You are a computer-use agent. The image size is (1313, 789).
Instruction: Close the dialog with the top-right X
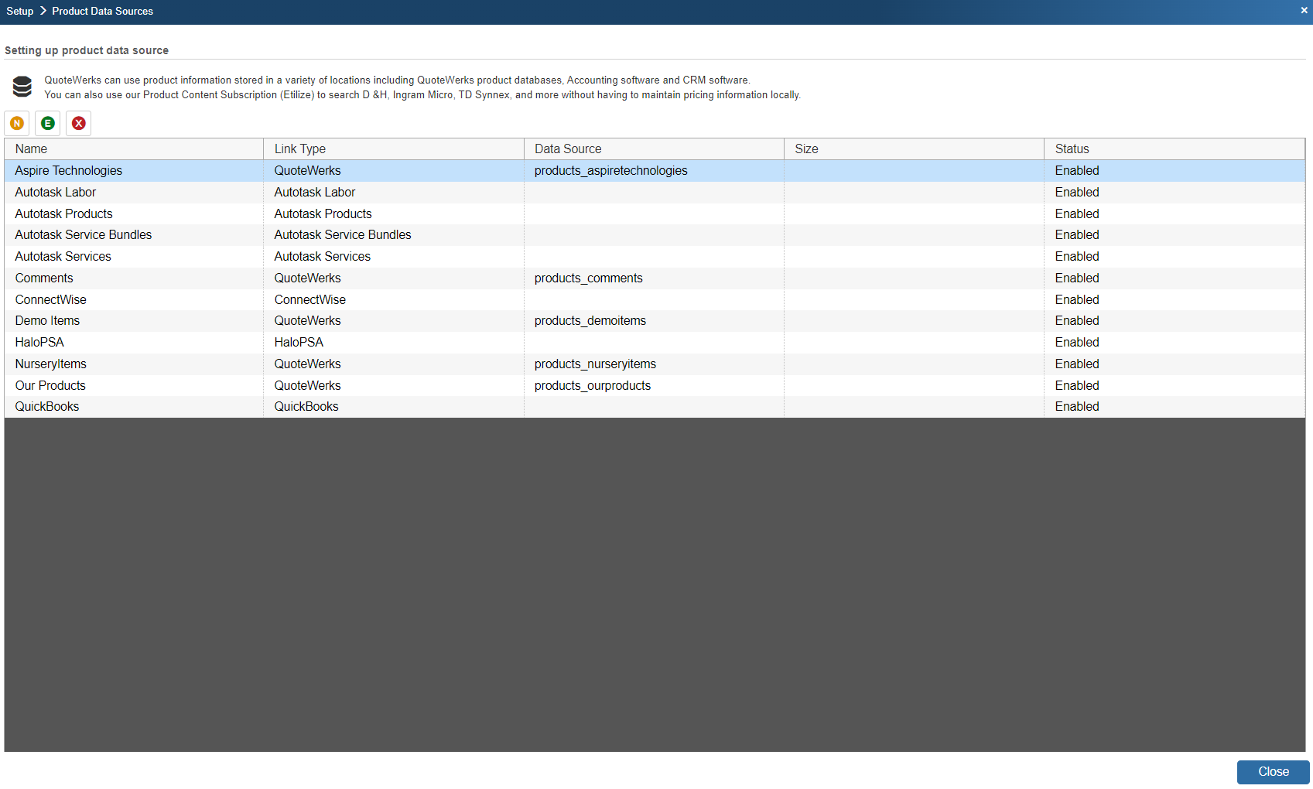click(1304, 11)
